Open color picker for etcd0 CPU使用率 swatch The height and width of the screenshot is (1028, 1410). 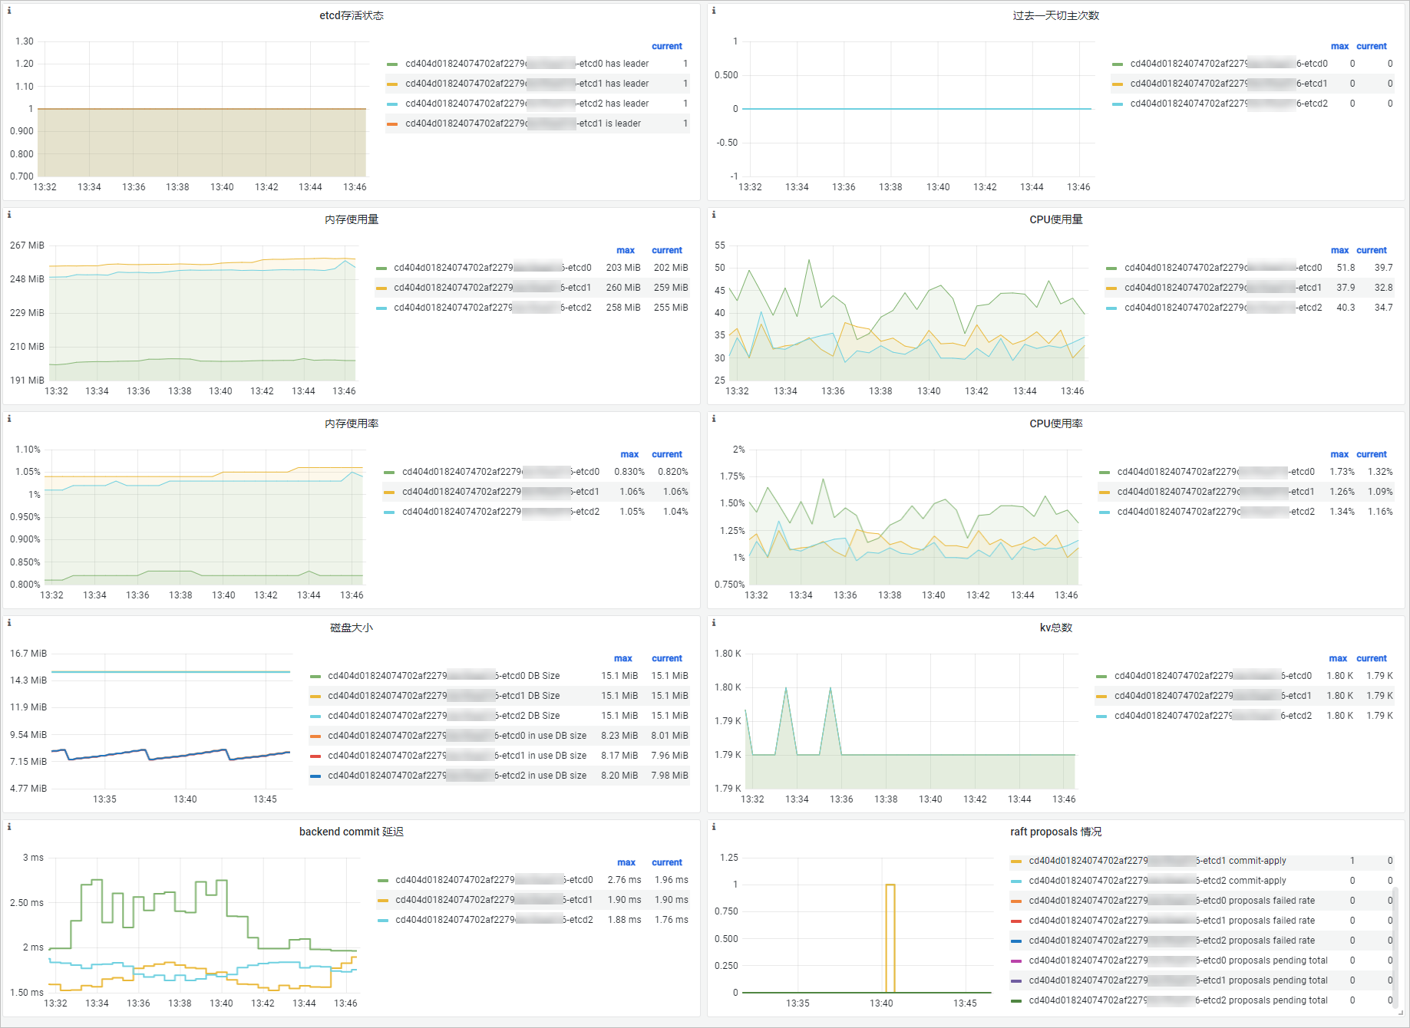point(1104,473)
